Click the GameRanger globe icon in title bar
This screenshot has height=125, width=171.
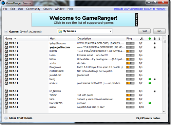(3, 3)
